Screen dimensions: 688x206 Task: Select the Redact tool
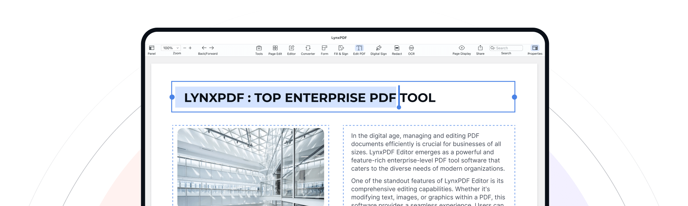397,48
